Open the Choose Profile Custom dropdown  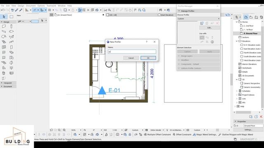click(198, 18)
